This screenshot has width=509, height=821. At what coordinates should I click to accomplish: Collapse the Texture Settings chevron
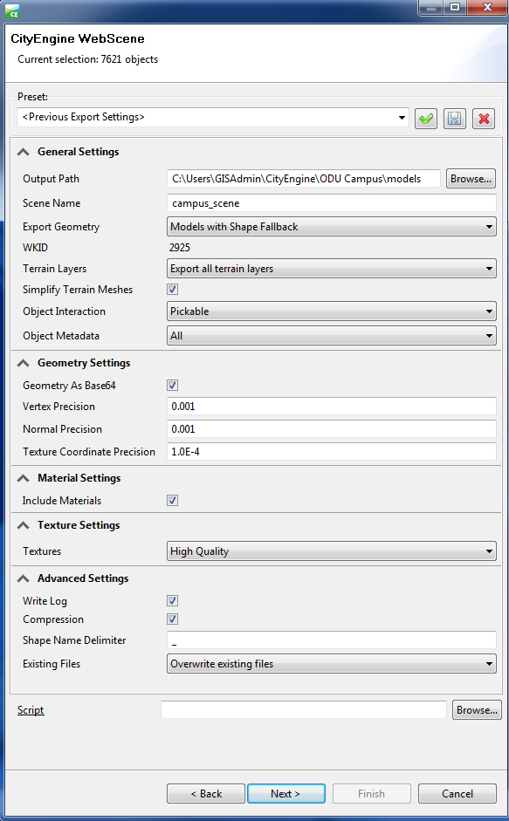[x=23, y=526]
